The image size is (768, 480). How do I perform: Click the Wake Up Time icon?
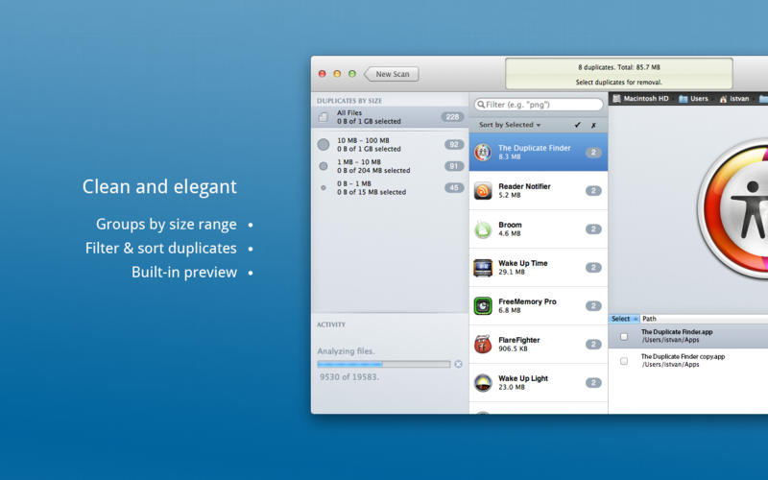click(x=483, y=268)
